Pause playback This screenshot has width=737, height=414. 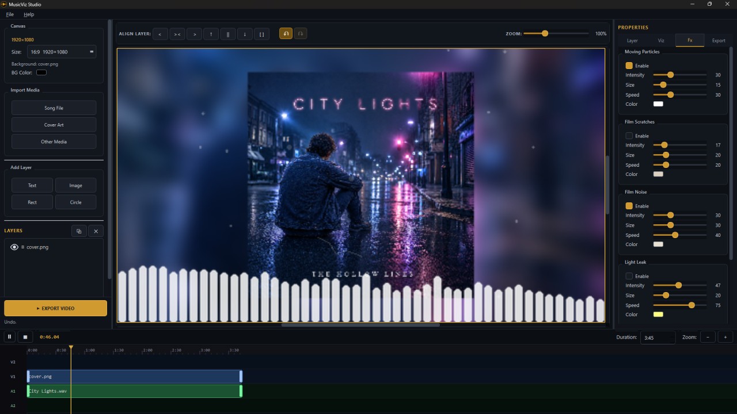[10, 337]
